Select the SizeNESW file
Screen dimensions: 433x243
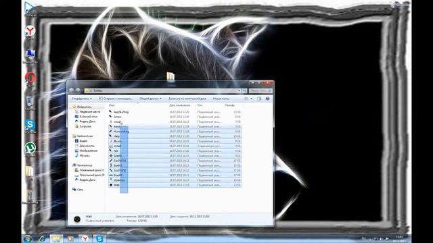[175, 161]
